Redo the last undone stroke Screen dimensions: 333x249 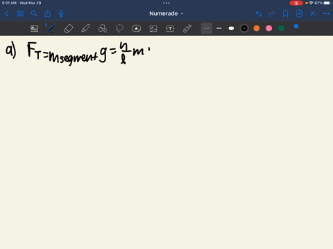point(272,14)
